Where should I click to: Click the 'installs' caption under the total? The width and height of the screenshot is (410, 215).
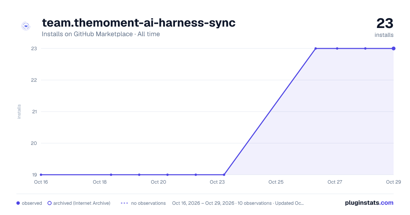pos(384,35)
